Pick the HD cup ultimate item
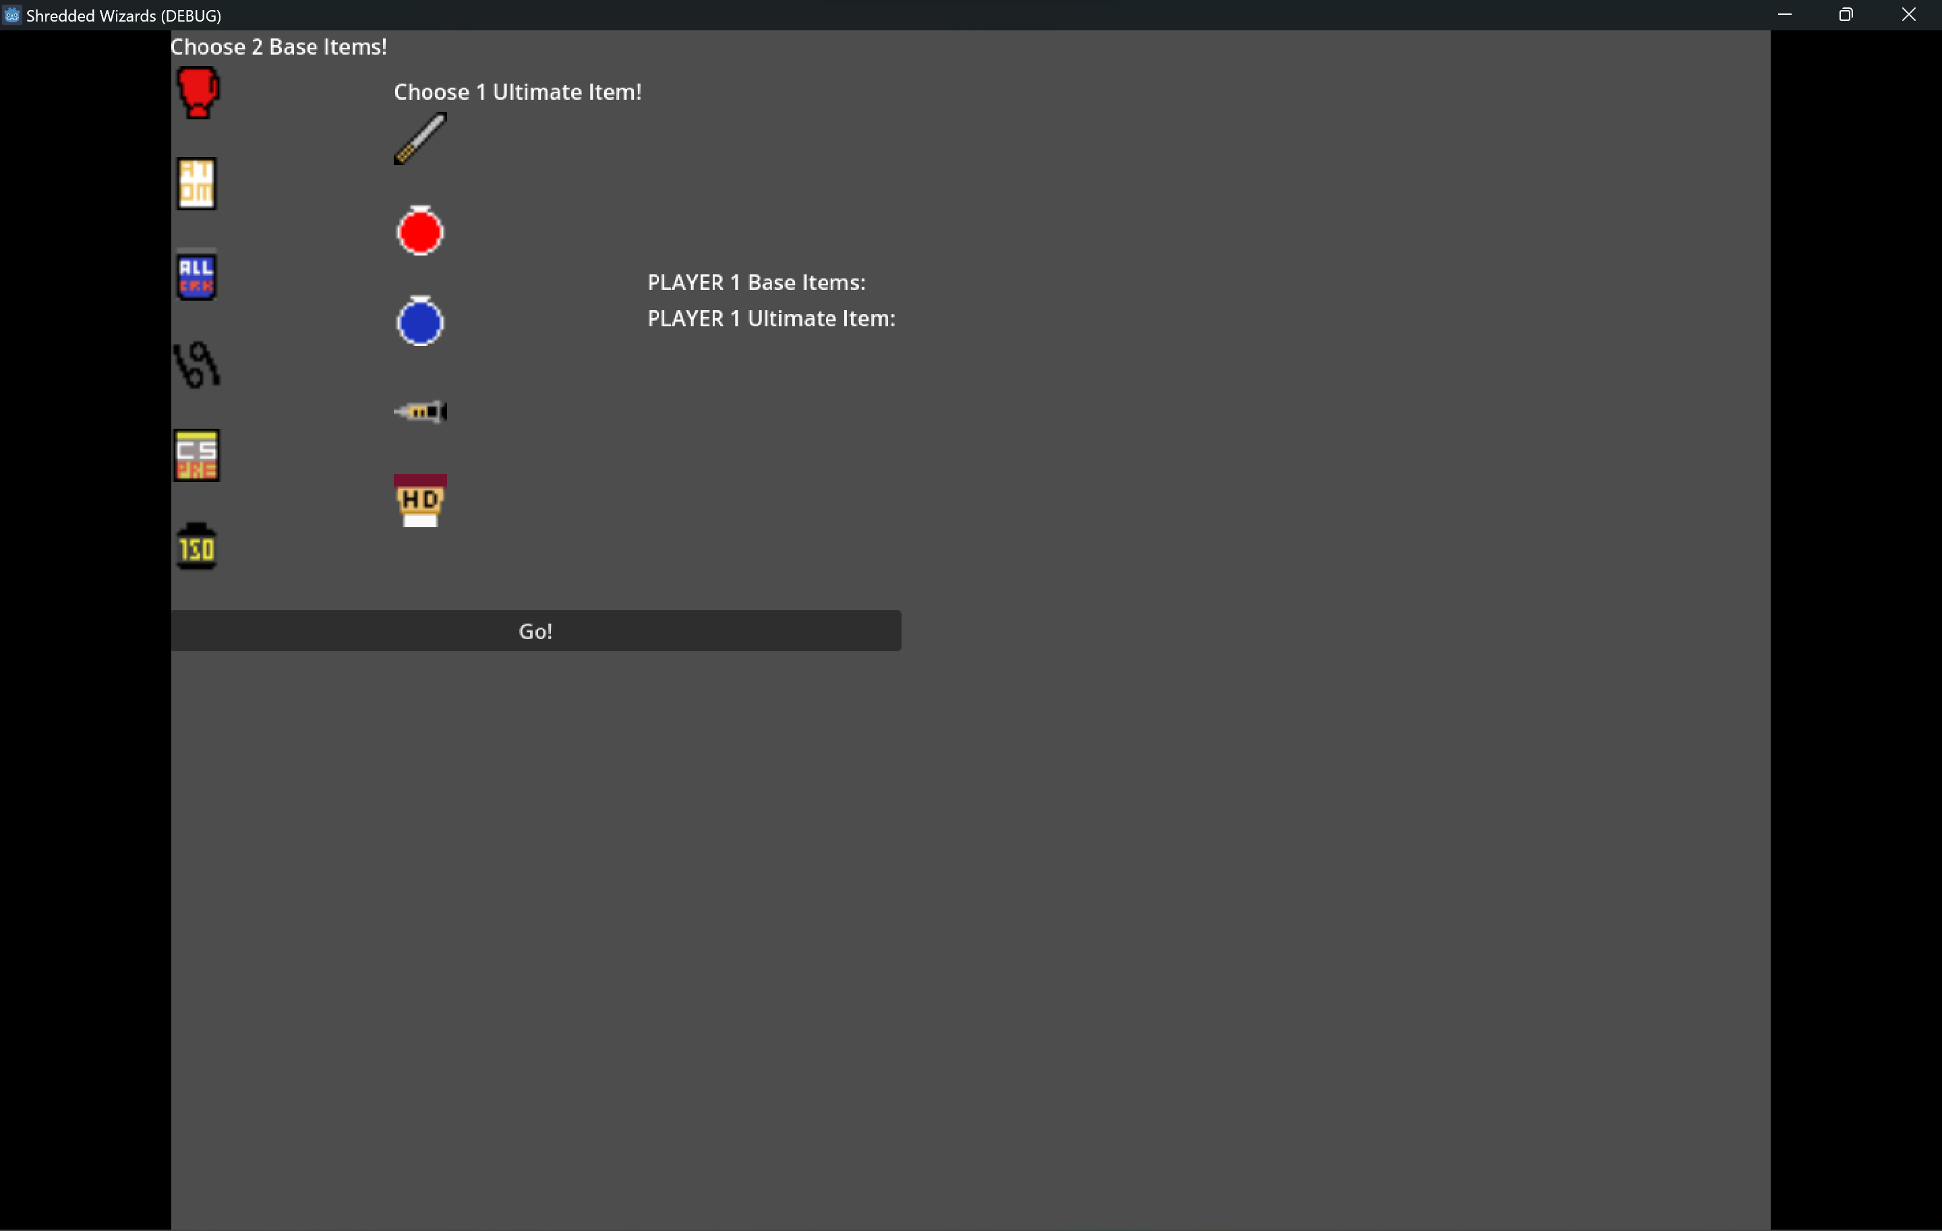 coord(420,501)
